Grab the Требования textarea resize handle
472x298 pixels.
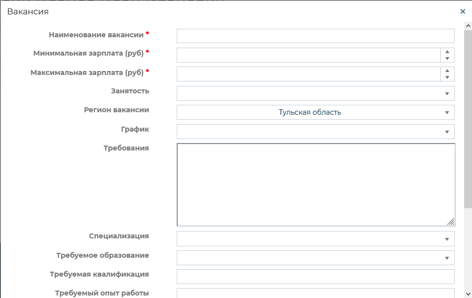coord(451,222)
